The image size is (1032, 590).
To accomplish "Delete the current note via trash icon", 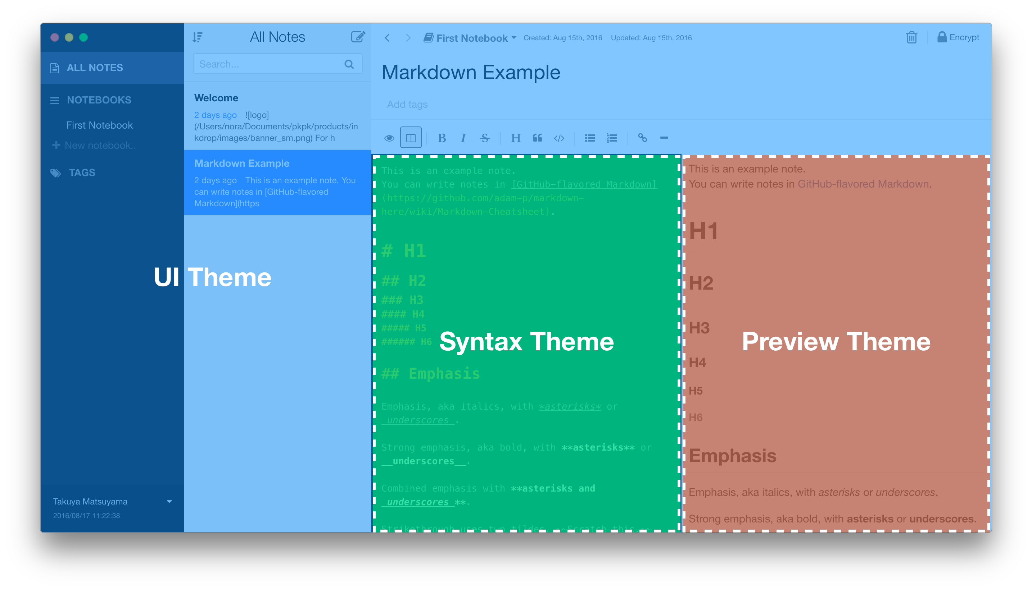I will coord(911,37).
